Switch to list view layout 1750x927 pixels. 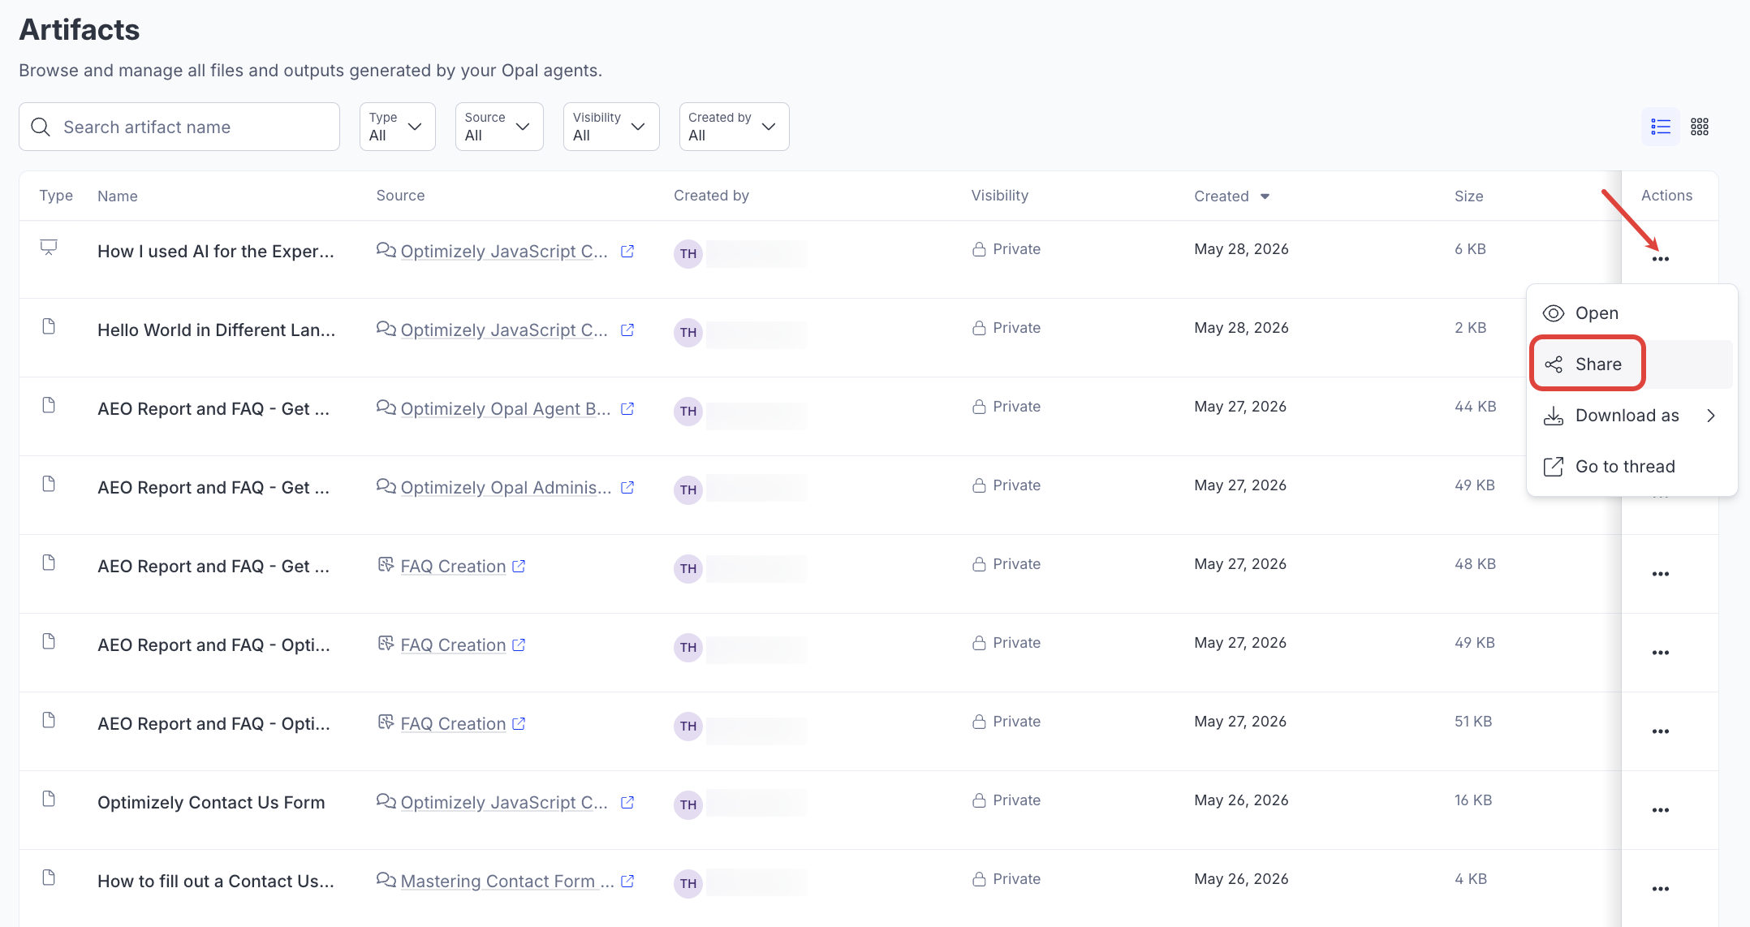pos(1661,127)
